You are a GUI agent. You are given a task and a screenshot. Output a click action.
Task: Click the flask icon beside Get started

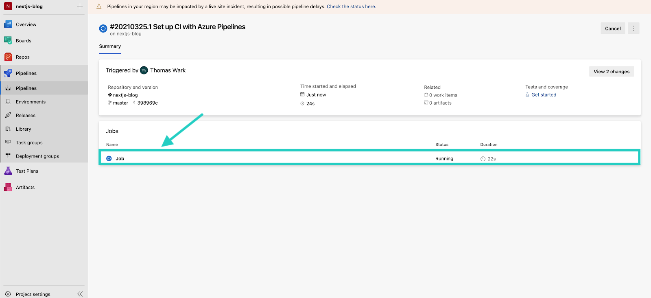[x=527, y=94]
